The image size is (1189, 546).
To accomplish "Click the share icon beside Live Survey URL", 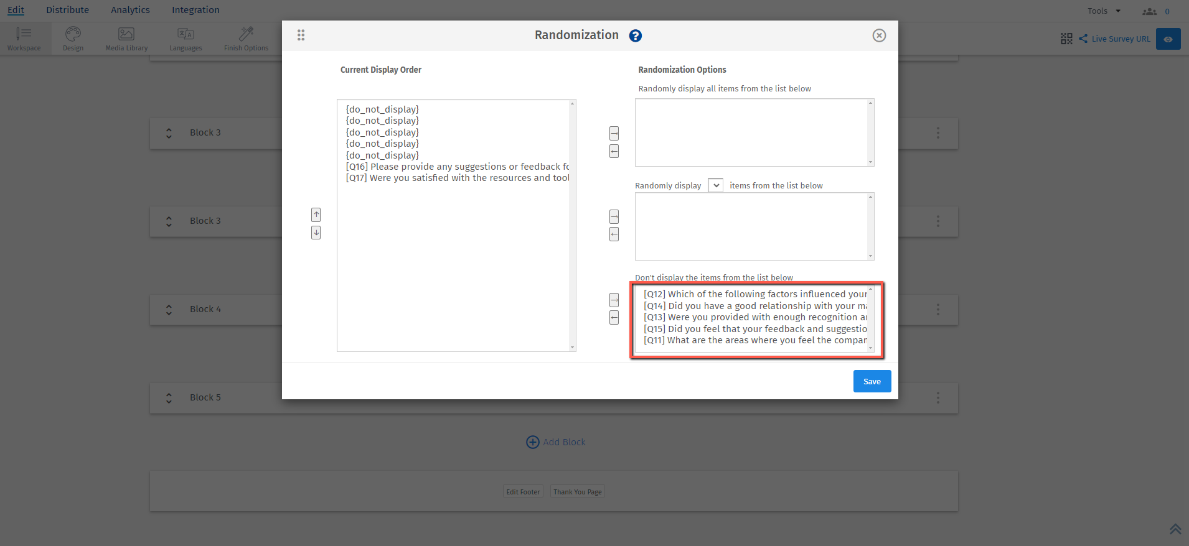I will pyautogui.click(x=1083, y=39).
